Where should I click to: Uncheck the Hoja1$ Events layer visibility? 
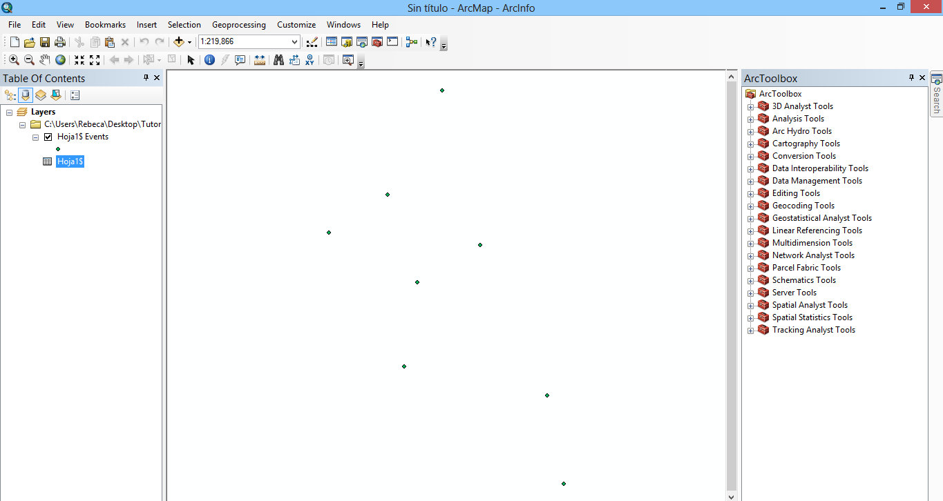(48, 137)
